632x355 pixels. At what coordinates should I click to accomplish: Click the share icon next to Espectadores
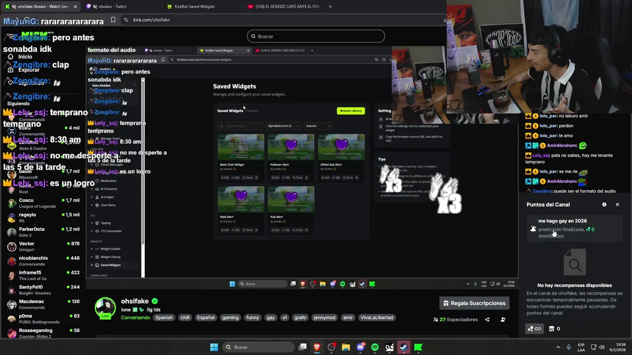pyautogui.click(x=487, y=319)
